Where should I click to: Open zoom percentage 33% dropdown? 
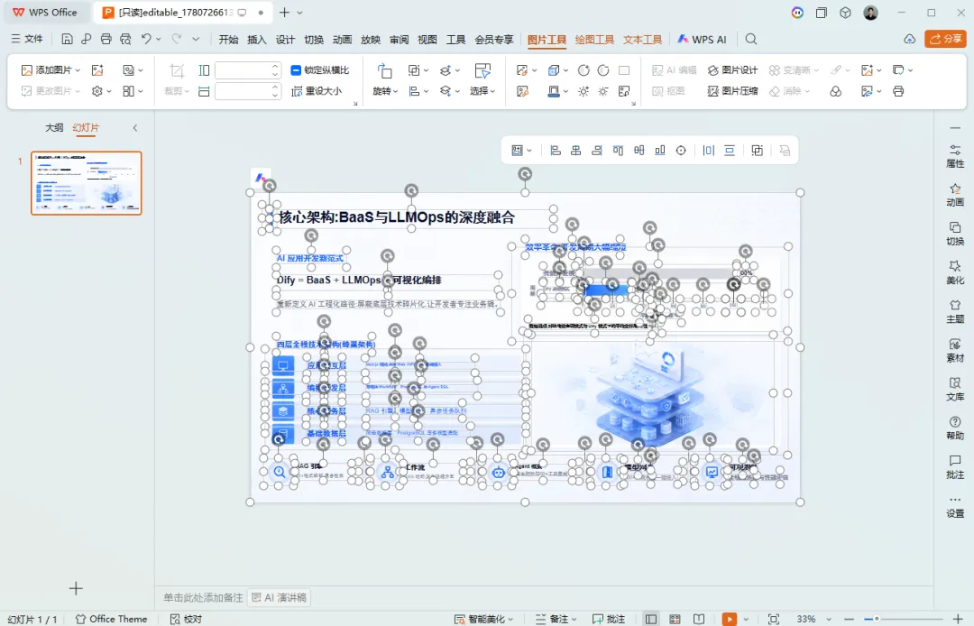[830, 619]
